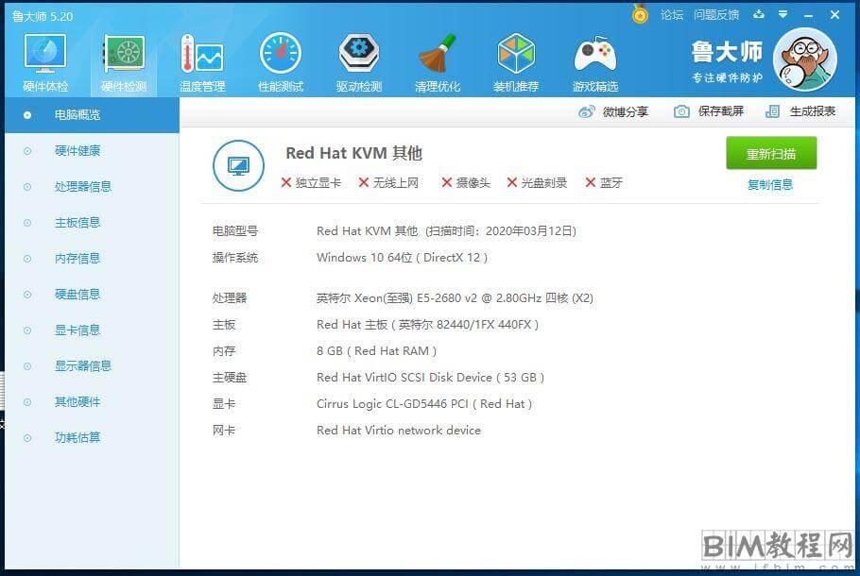Click the Cirrus Logic CL-GD5446 value
Viewport: 860px width, 576px height.
tap(424, 404)
